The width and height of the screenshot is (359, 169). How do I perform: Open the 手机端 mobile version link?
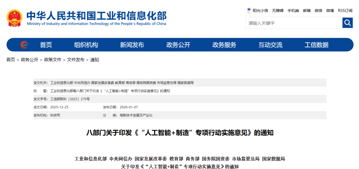coord(293,11)
